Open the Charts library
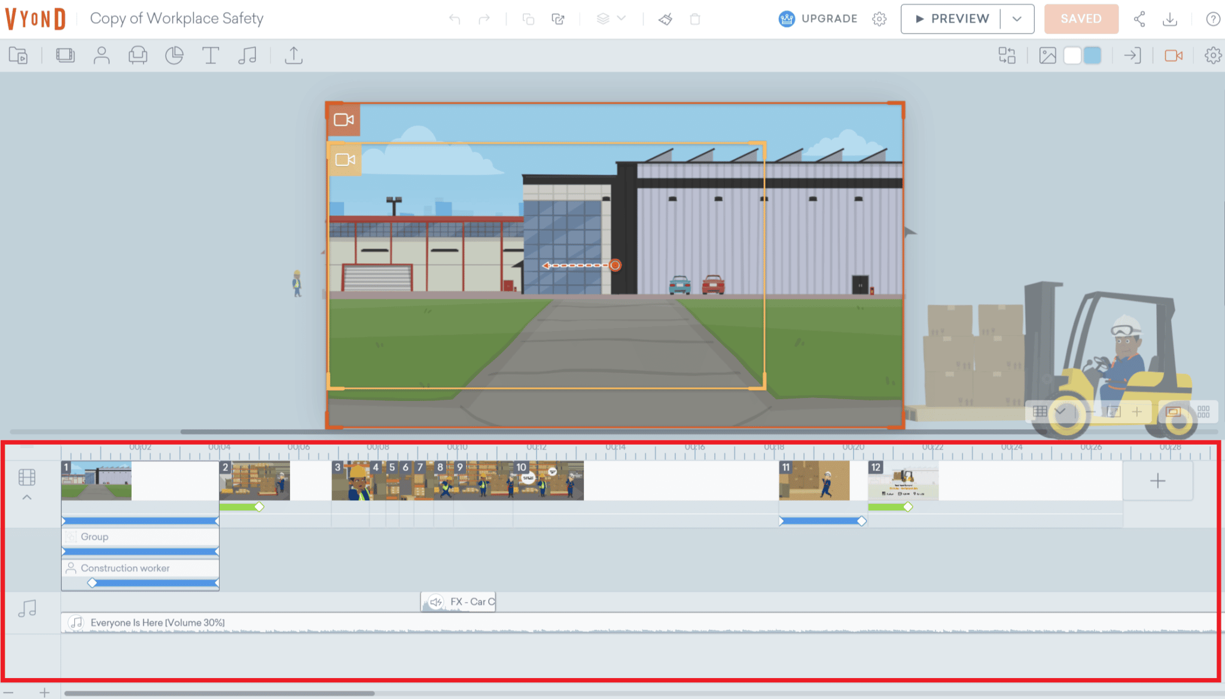 174,56
